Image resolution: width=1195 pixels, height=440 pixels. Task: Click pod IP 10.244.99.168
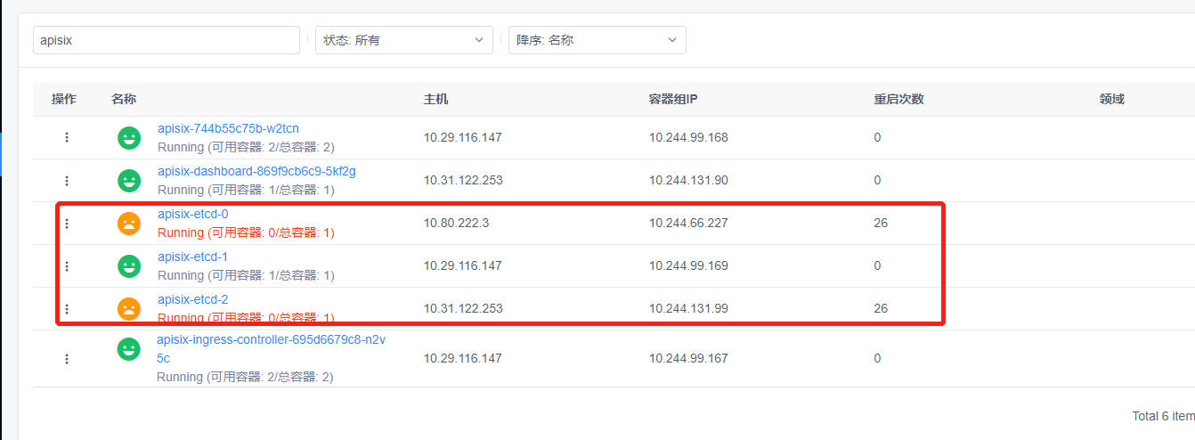688,137
